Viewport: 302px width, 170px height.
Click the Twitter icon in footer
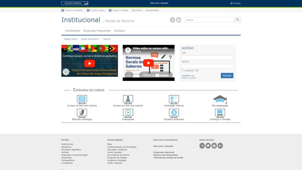(208, 146)
